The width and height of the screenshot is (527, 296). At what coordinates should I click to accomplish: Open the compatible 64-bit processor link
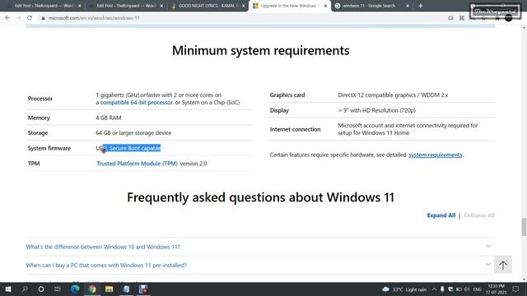pos(137,102)
